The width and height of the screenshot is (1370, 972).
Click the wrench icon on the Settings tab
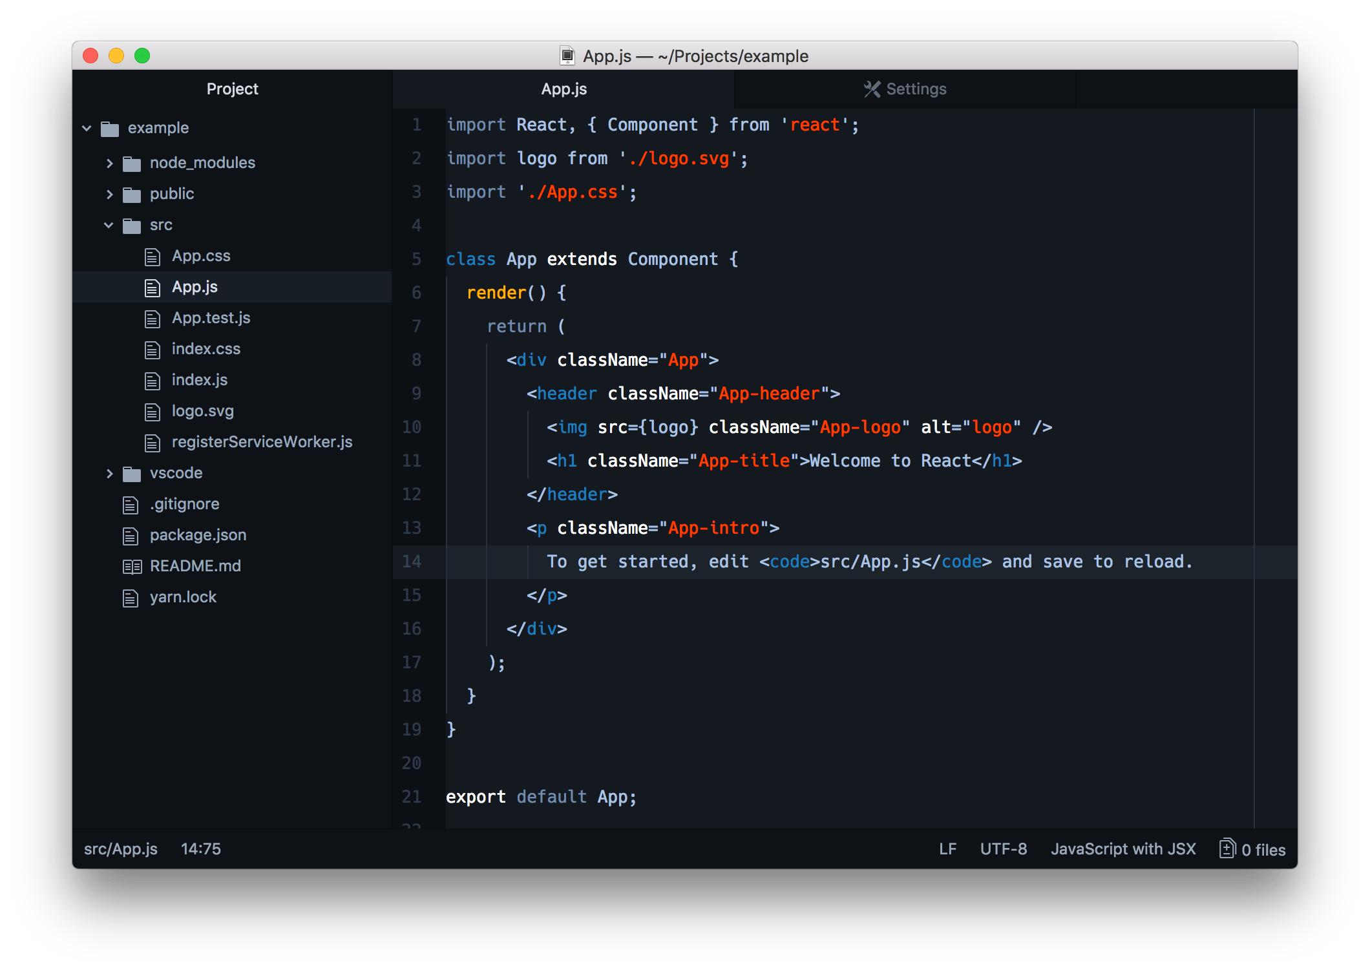click(872, 89)
